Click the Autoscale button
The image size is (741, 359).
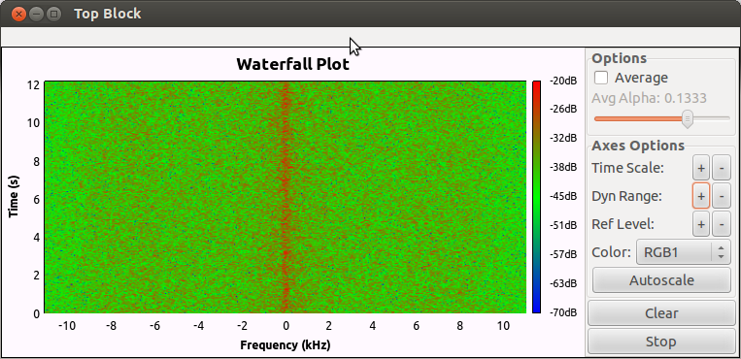tap(661, 280)
